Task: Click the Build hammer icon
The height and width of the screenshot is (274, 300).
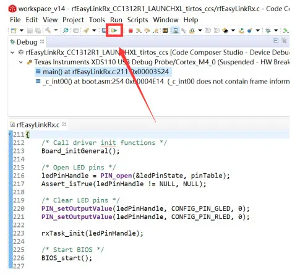Action: (x=48, y=30)
